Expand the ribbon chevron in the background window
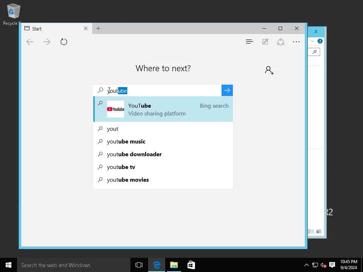Image resolution: width=363 pixels, height=272 pixels. [x=312, y=41]
